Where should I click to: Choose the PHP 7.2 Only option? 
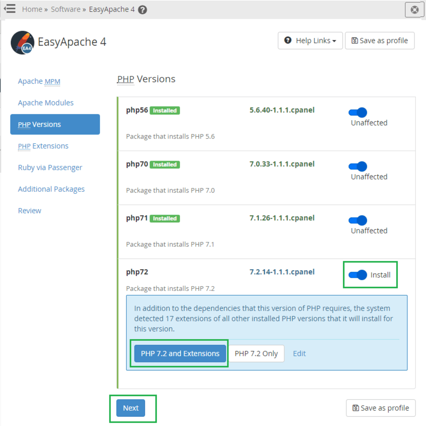[256, 354]
